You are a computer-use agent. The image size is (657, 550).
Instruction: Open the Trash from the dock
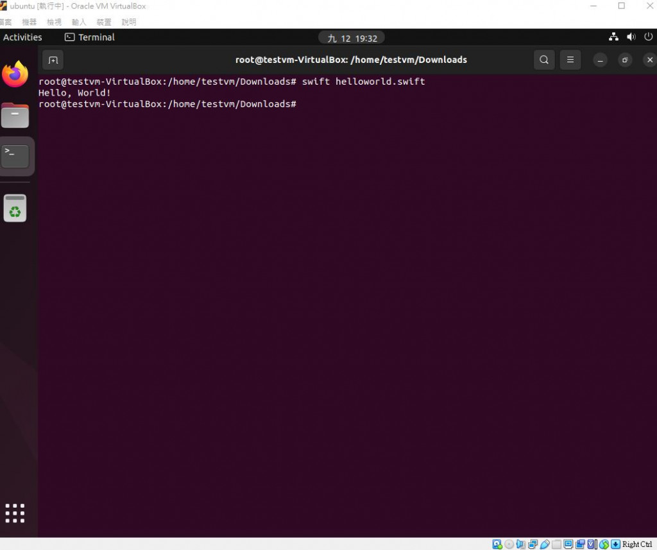click(15, 208)
